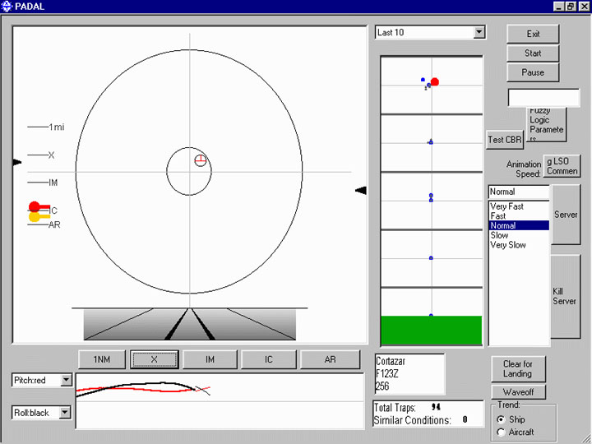This screenshot has width=592, height=444.
Task: Click the red dot in the trend chart
Action: tap(434, 81)
